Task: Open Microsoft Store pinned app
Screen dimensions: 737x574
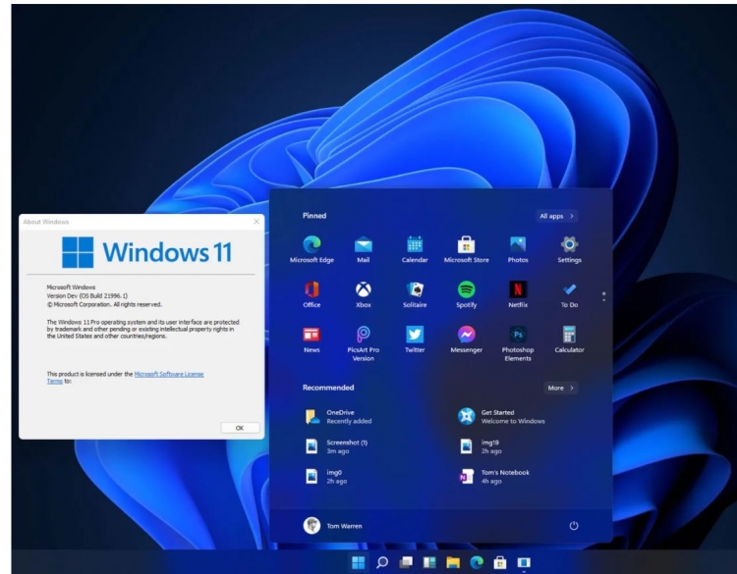Action: (x=466, y=243)
